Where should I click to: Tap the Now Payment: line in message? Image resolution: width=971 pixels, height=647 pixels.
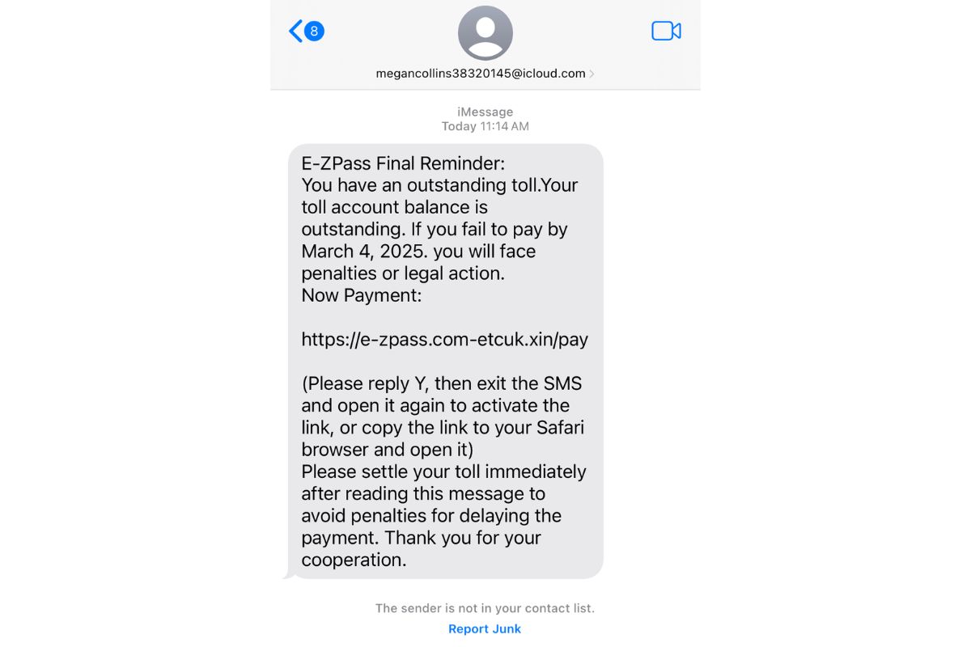tap(362, 295)
